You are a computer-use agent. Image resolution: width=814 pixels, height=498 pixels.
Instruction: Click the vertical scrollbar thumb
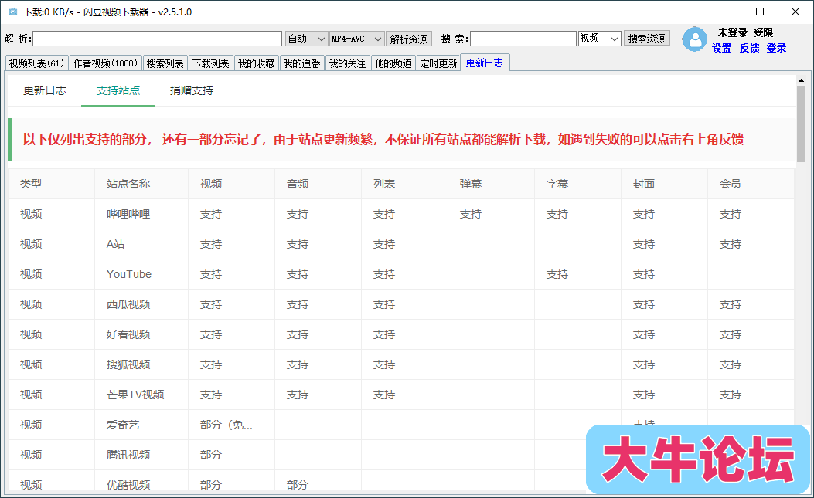click(x=801, y=124)
